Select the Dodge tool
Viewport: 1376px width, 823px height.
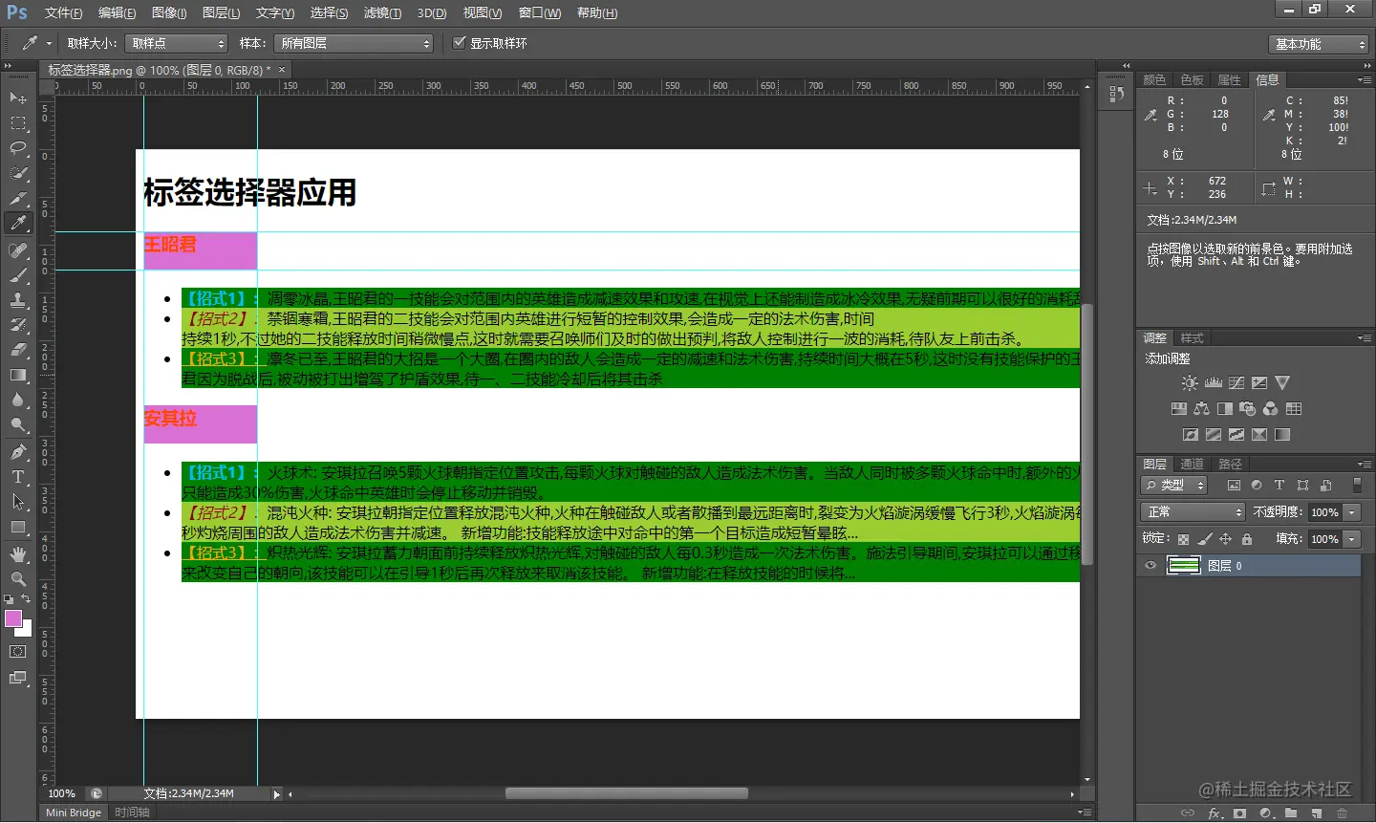[18, 424]
